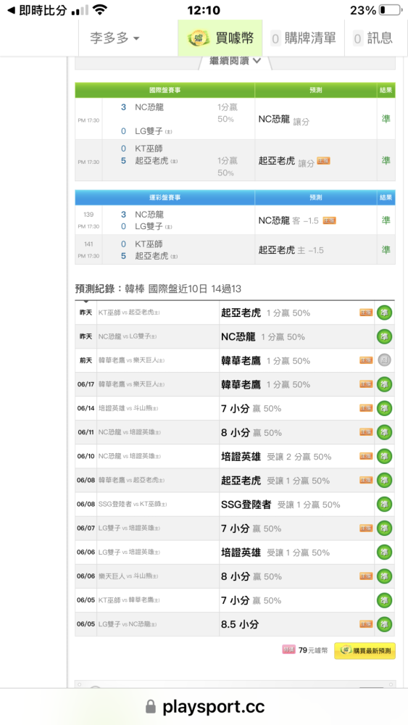Image resolution: width=408 pixels, height=725 pixels.
Task: Open the 李多多 user dropdown
Action: click(x=115, y=38)
